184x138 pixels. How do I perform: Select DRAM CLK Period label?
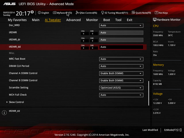pos(19,66)
